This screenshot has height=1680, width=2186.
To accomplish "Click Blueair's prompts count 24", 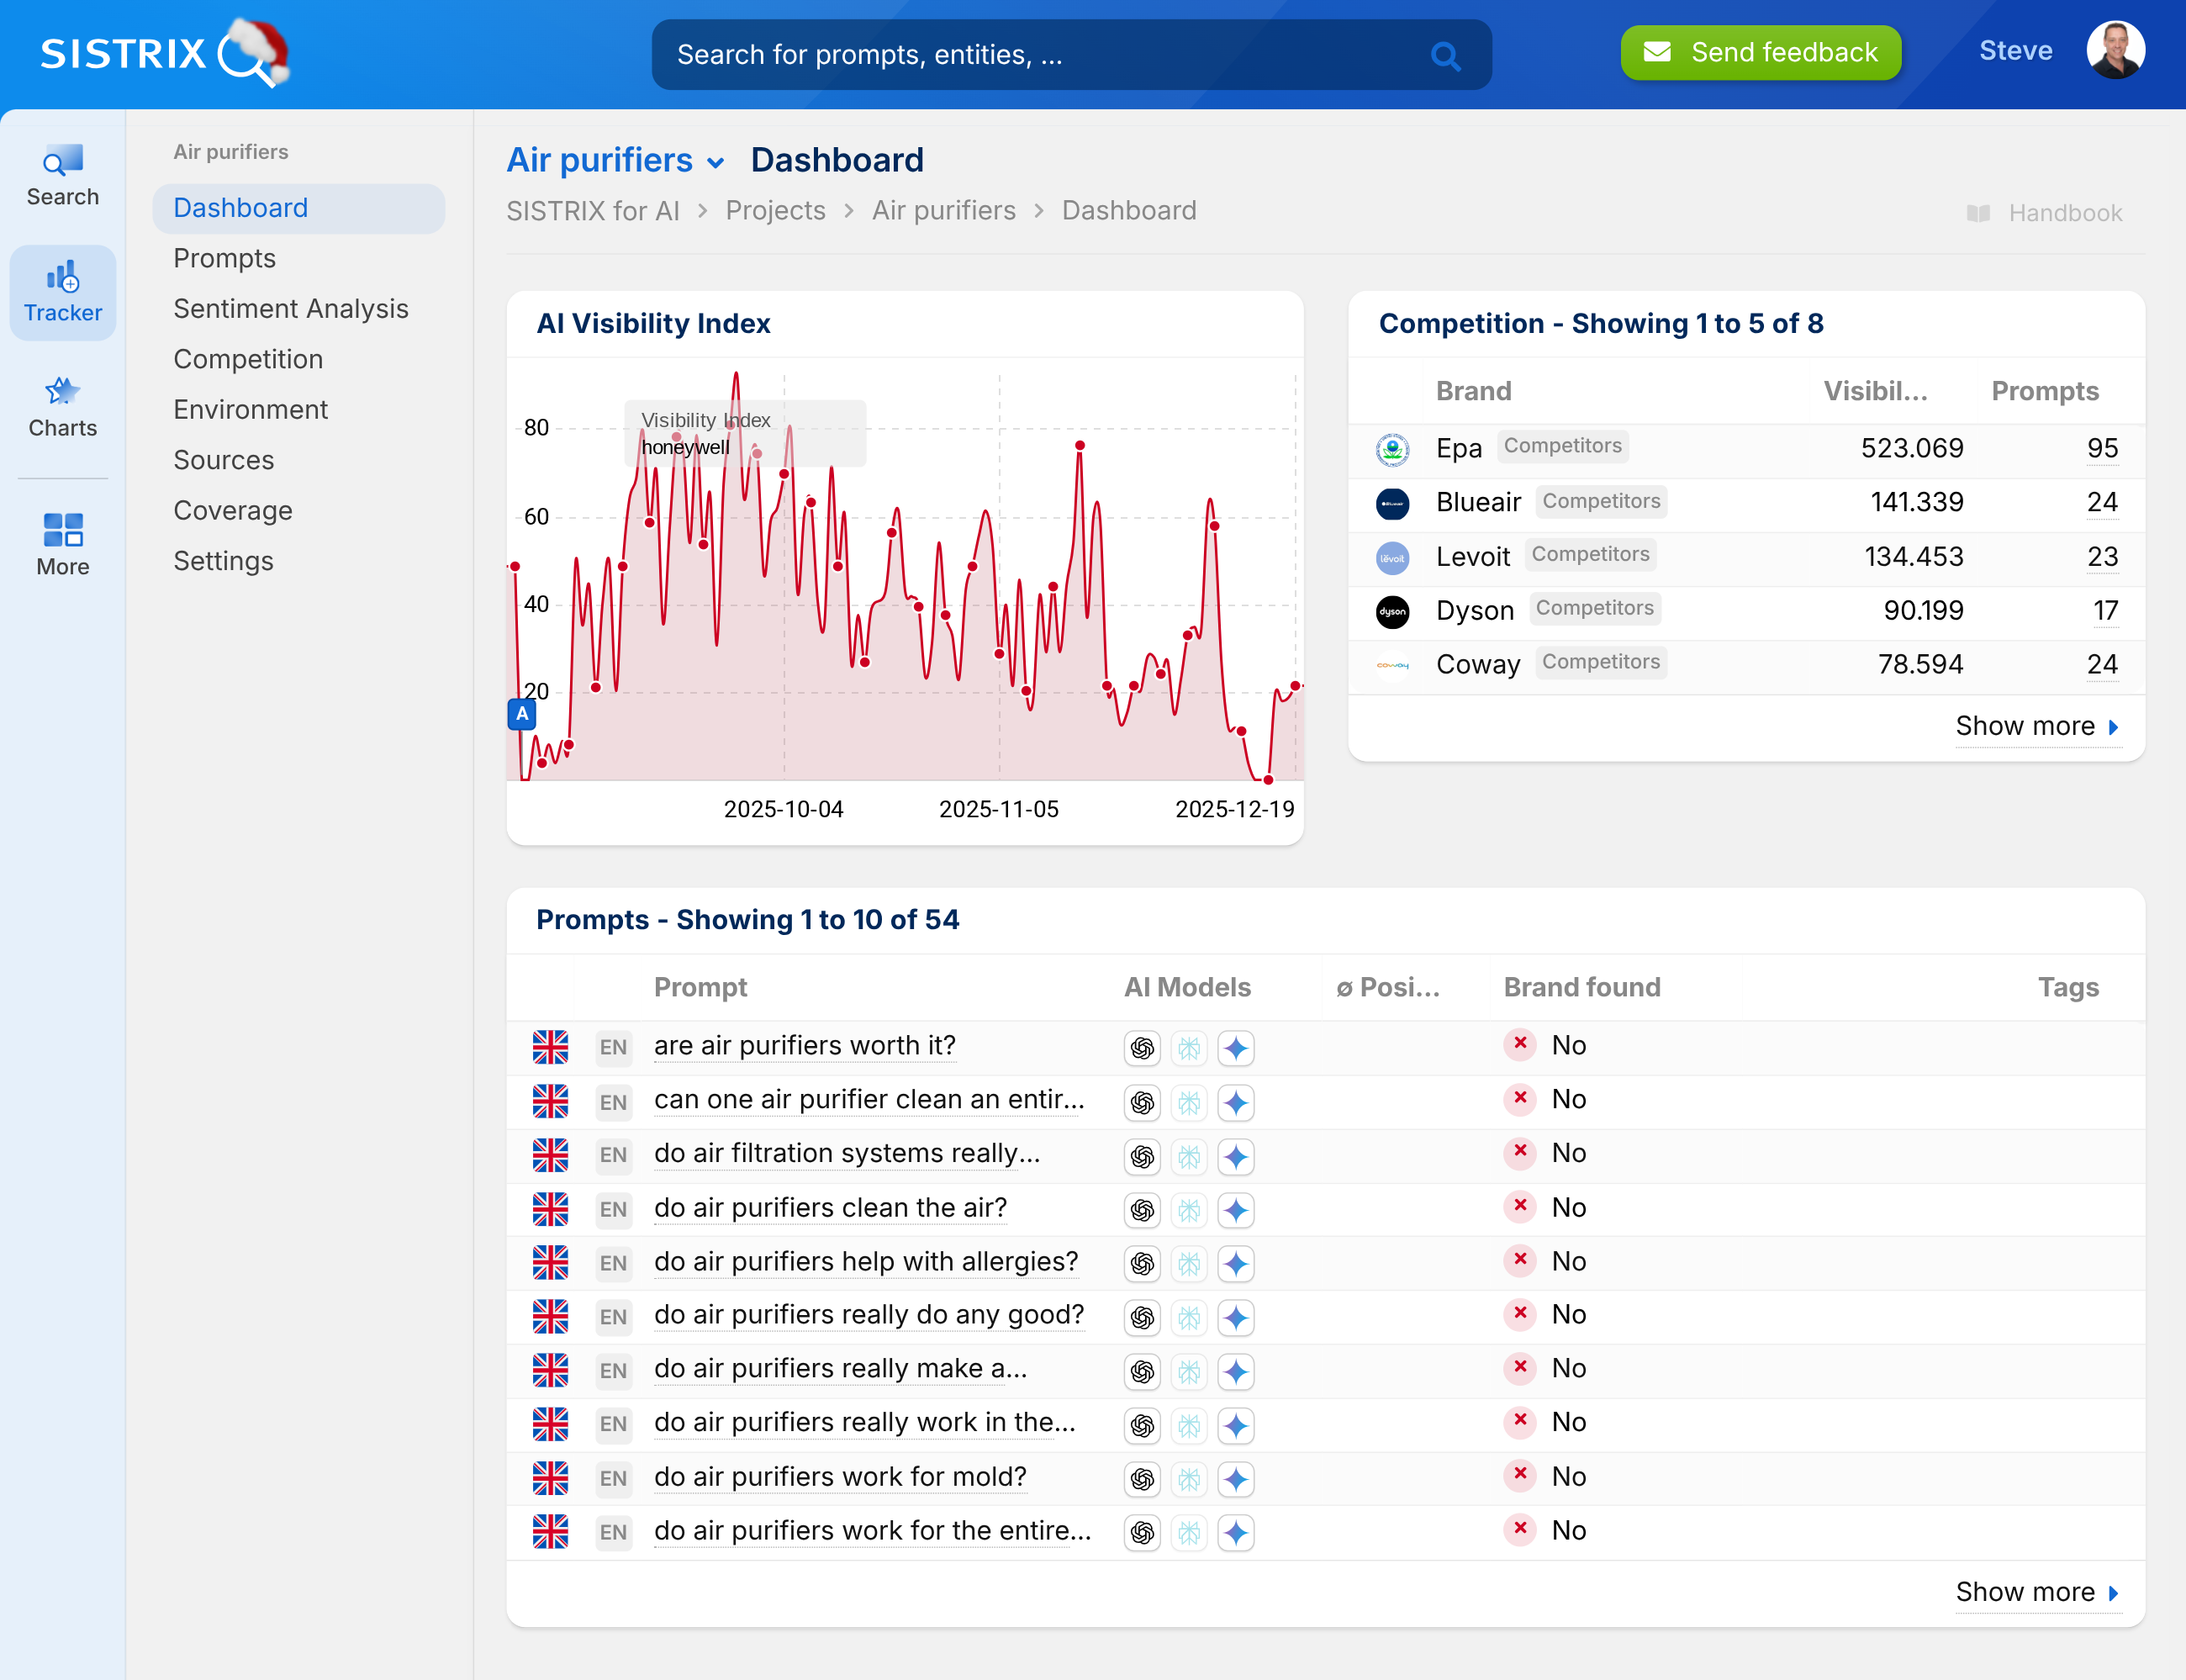I will tap(2101, 502).
